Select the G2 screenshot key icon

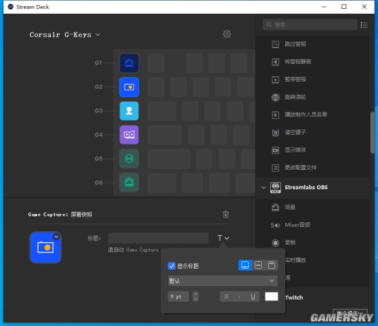coord(129,87)
